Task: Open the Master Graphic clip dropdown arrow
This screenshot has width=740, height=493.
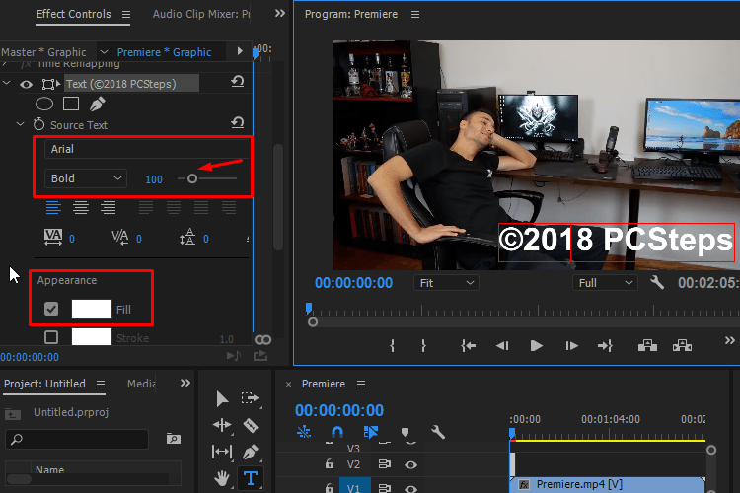Action: (x=105, y=52)
